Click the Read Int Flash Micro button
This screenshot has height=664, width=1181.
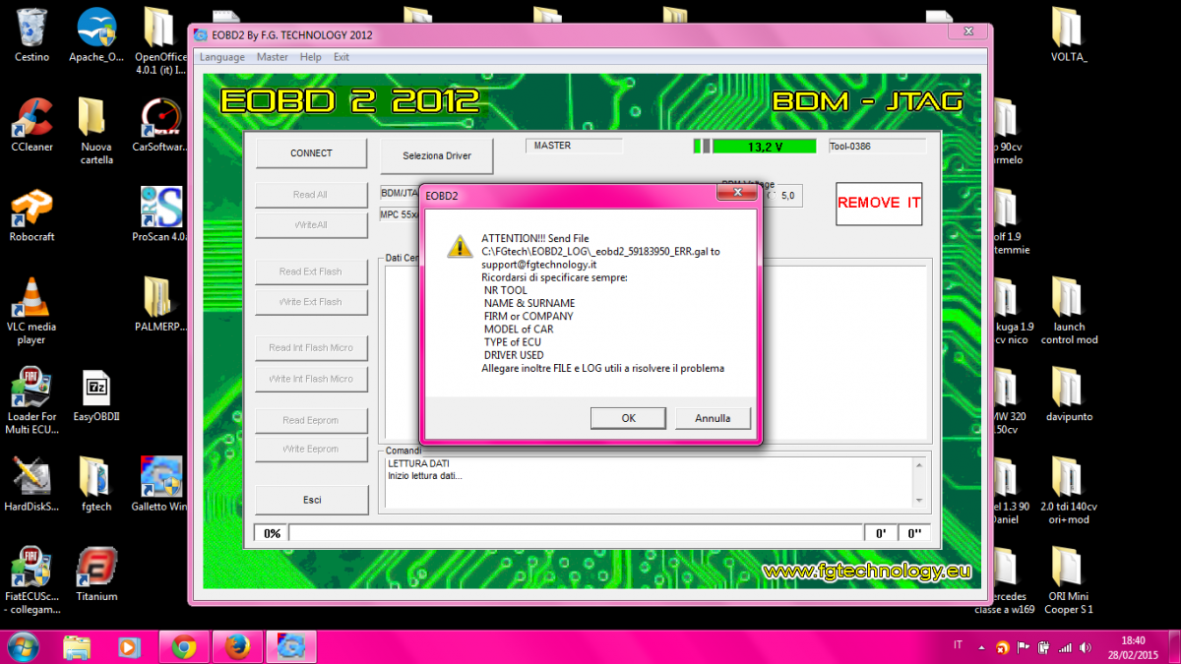(x=310, y=347)
